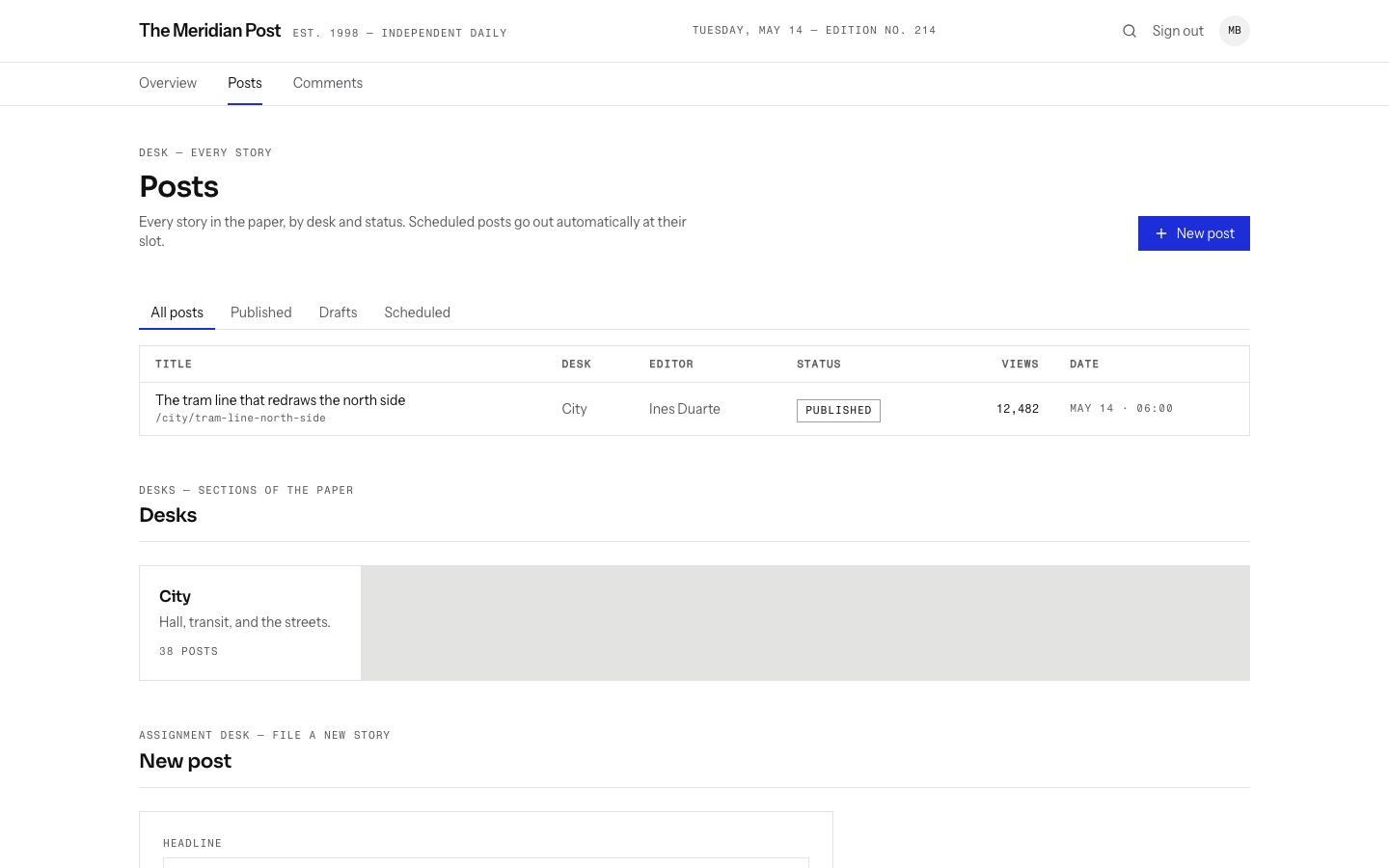
Task: Go to the Overview tab
Action: tap(168, 83)
